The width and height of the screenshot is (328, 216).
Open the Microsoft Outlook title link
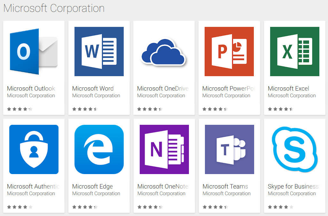click(x=31, y=89)
